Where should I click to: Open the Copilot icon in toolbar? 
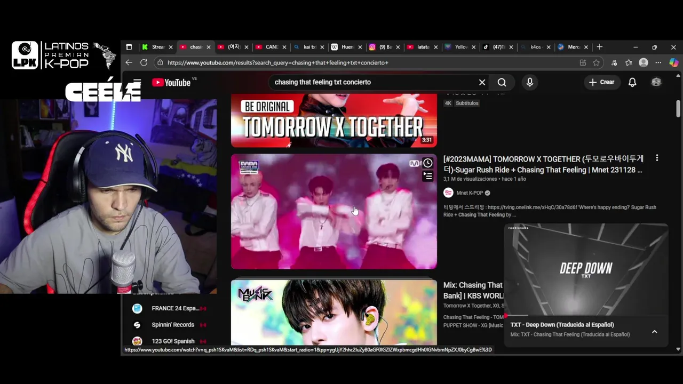point(674,62)
